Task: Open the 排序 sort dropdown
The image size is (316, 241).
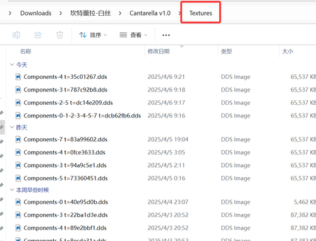Action: [93, 35]
